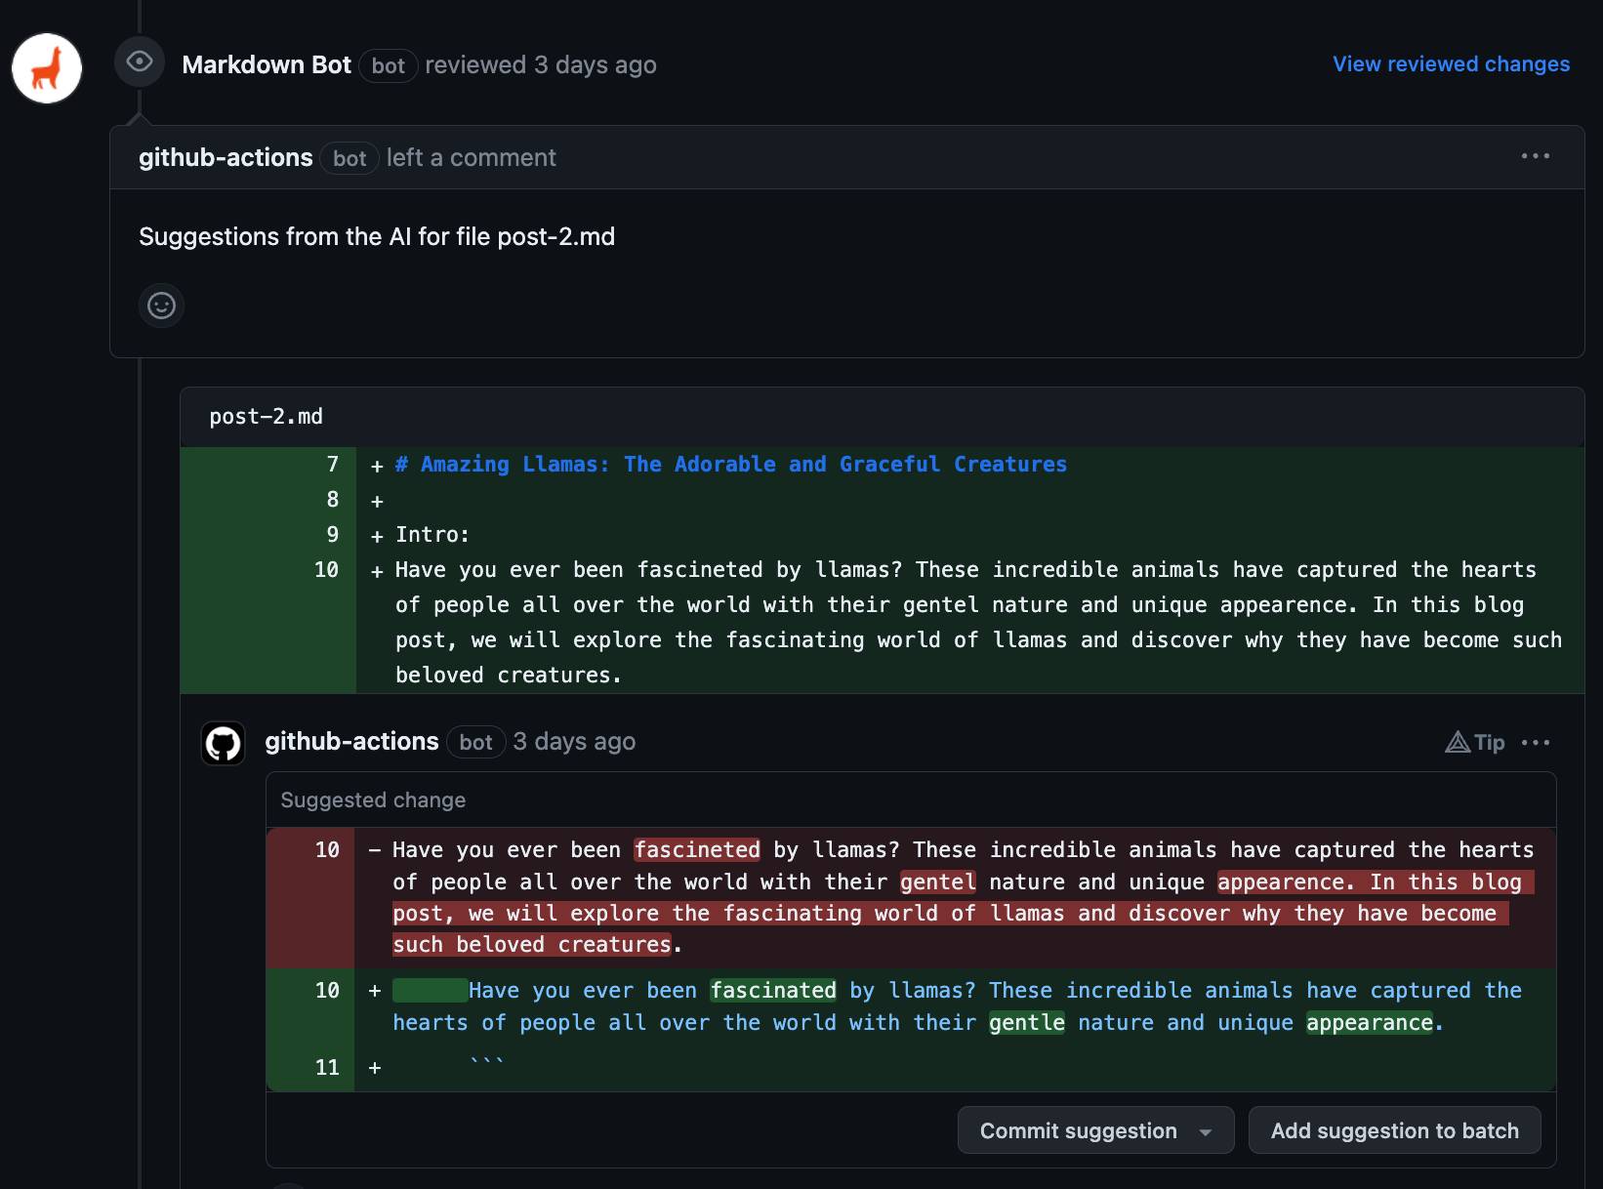The width and height of the screenshot is (1603, 1189).
Task: Click the GitHub octocat avatar
Action: 223,744
